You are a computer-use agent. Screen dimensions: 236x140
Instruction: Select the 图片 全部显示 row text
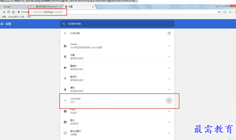pyautogui.click(x=74, y=124)
